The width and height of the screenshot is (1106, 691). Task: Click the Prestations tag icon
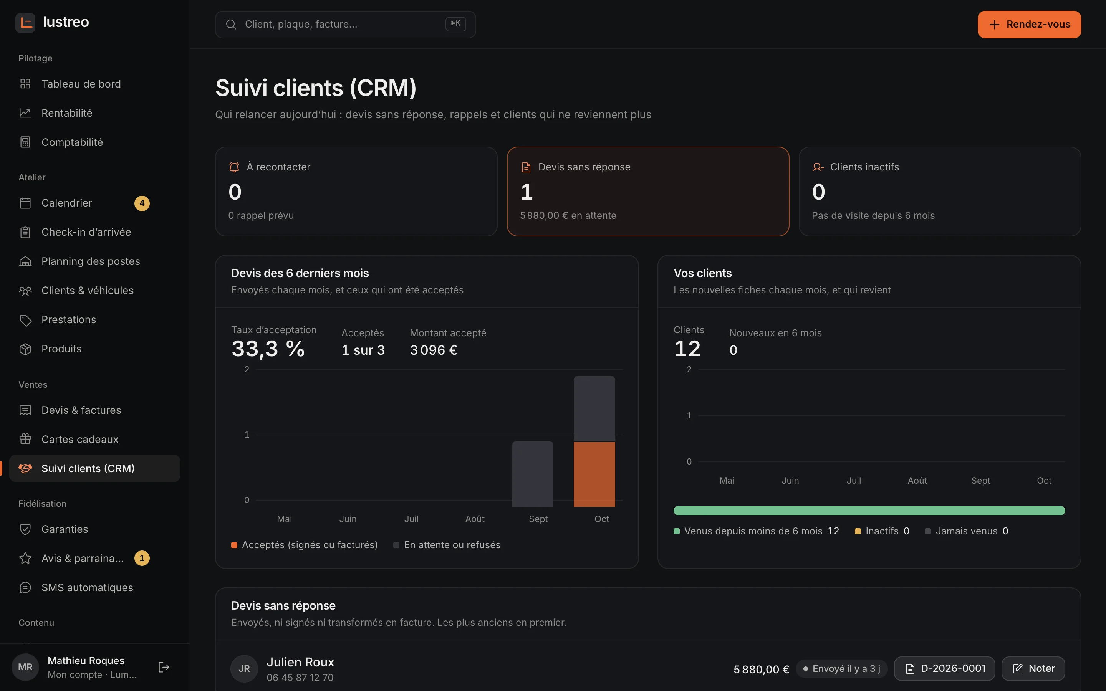(x=25, y=320)
